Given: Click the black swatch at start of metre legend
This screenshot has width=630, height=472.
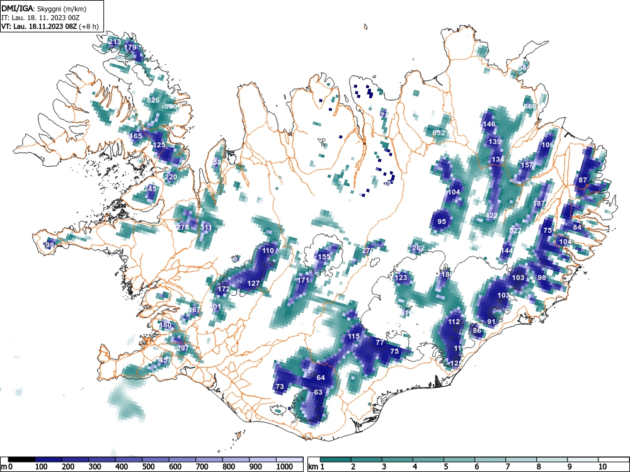Looking at the screenshot, I should [x=21, y=459].
